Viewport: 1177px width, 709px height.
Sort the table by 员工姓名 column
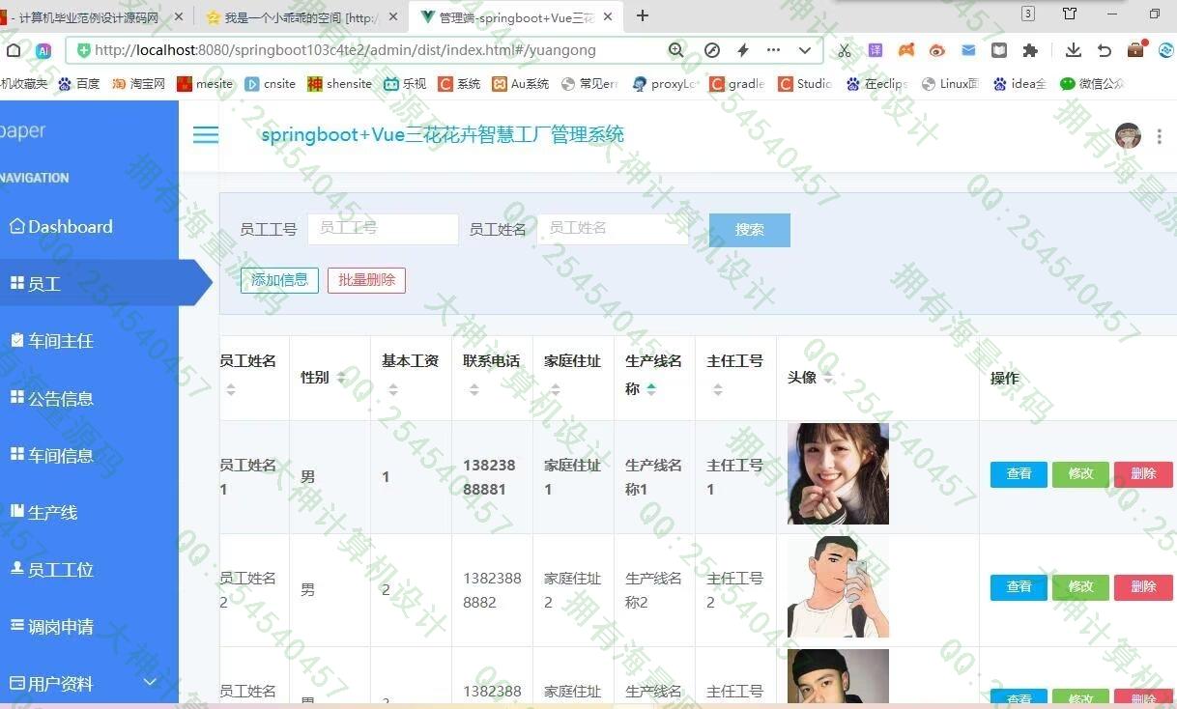pyautogui.click(x=231, y=390)
